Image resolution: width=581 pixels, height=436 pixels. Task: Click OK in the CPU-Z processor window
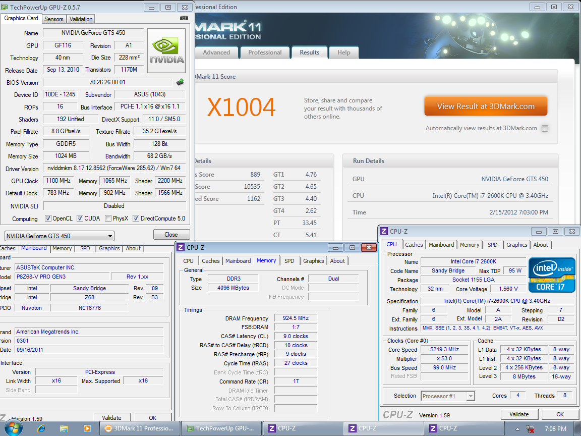click(x=559, y=414)
